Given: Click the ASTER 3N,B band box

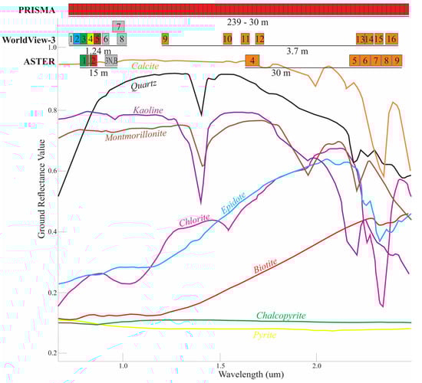Looking at the screenshot, I should (x=111, y=61).
